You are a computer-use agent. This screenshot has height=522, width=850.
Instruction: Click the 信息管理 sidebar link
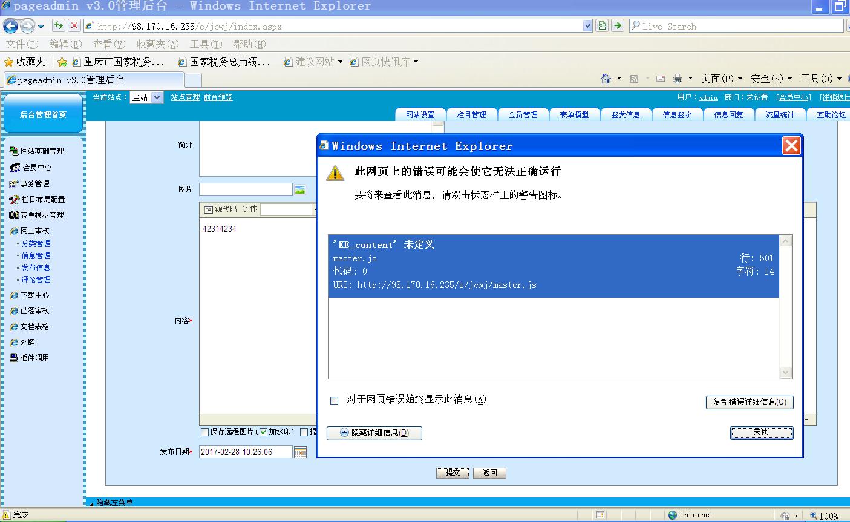pyautogui.click(x=36, y=256)
